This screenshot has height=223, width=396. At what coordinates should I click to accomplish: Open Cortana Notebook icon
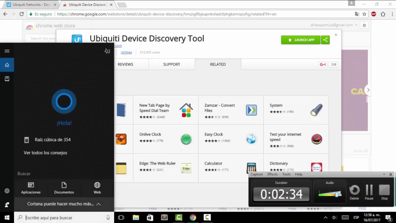pos(7,79)
